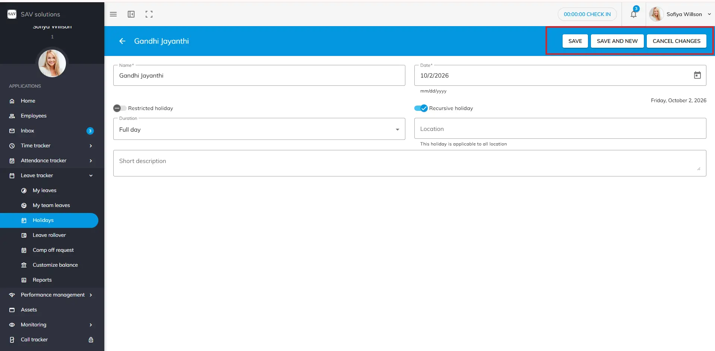
Task: Go back using the arrow beside Gandhi Jayanthi
Action: click(122, 41)
